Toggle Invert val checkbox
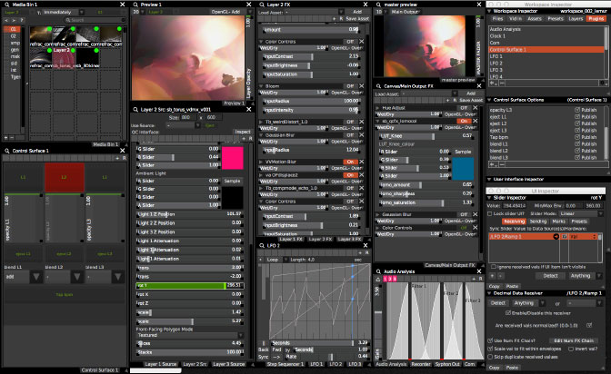Viewport: 611px width, 374px height. tap(571, 349)
